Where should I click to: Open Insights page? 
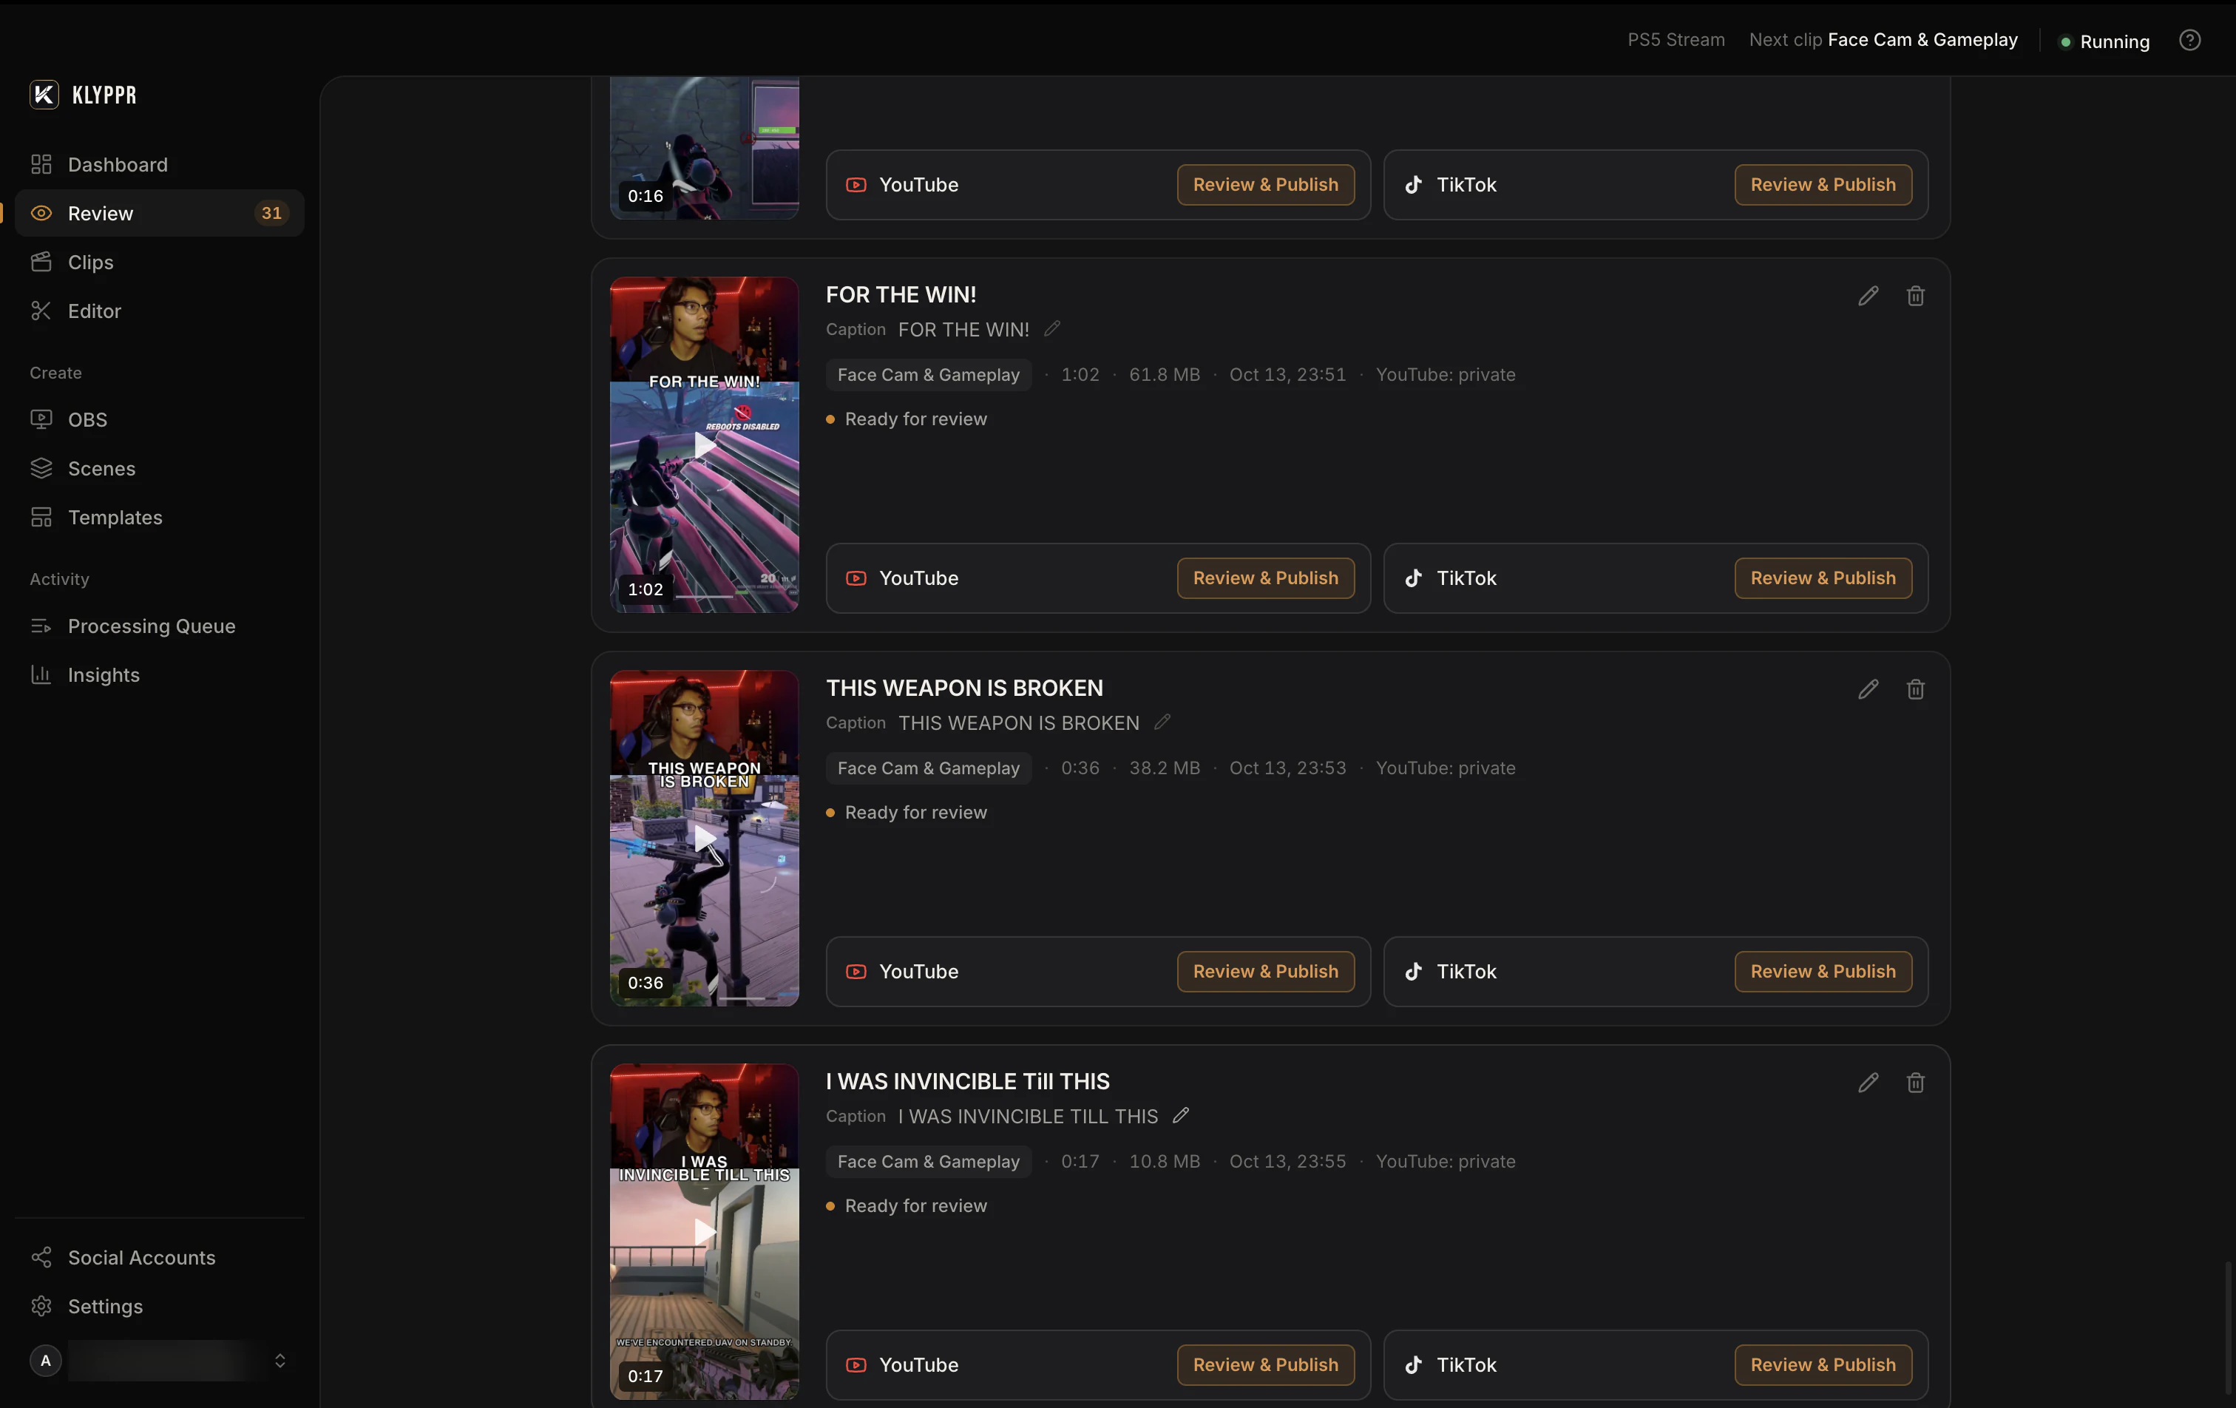pos(160,674)
